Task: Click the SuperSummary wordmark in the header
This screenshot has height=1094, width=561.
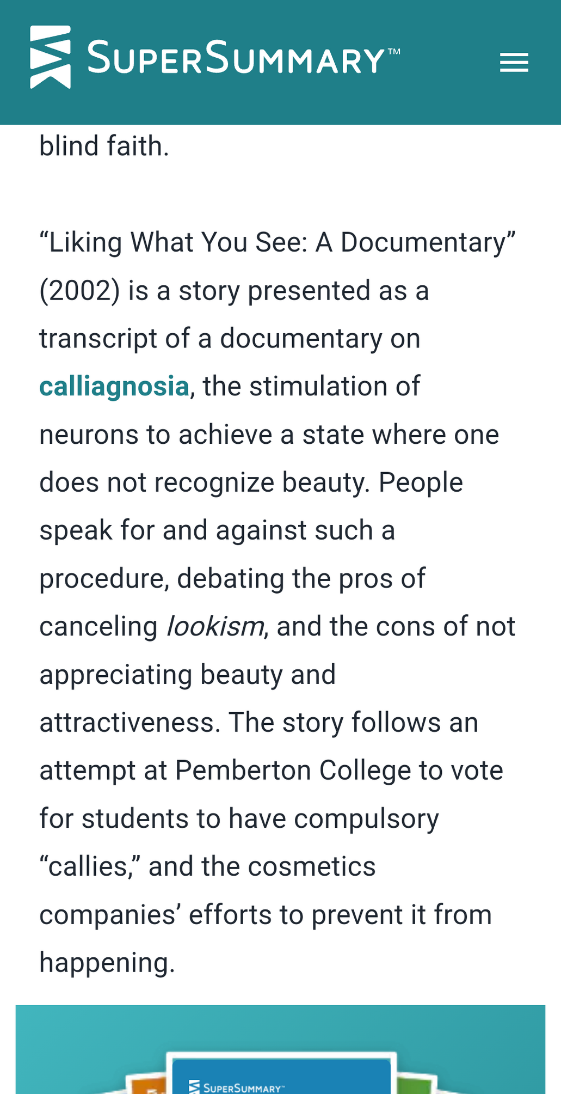Action: click(x=237, y=58)
